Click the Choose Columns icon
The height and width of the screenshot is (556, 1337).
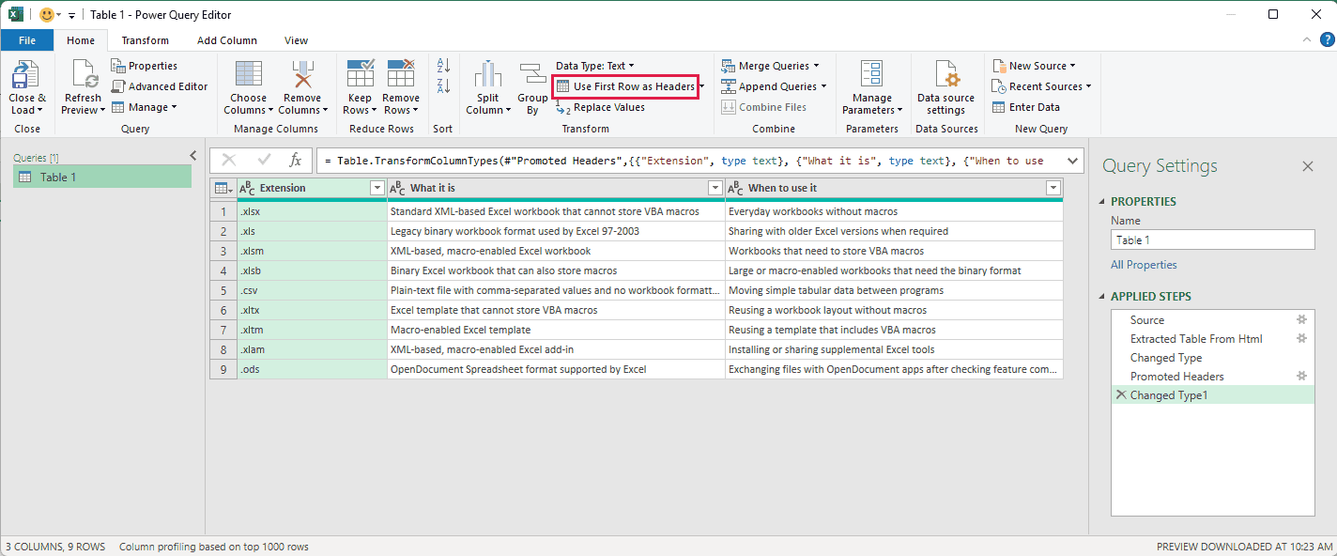tap(249, 74)
